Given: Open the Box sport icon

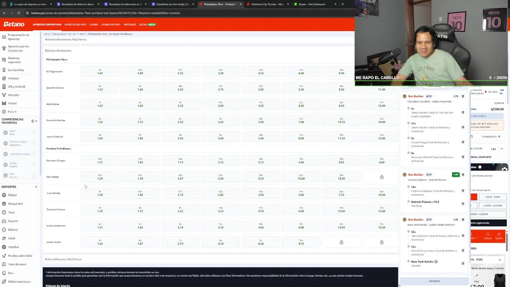Looking at the screenshot, I should coord(4,273).
